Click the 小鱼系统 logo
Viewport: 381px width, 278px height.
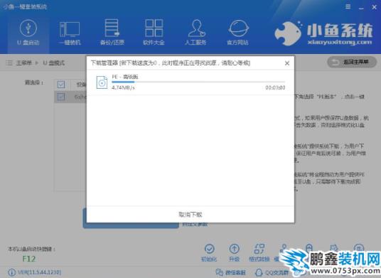pyautogui.click(x=323, y=33)
